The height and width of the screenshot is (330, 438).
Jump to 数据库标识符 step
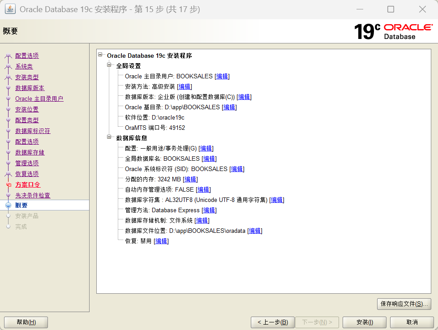click(33, 131)
